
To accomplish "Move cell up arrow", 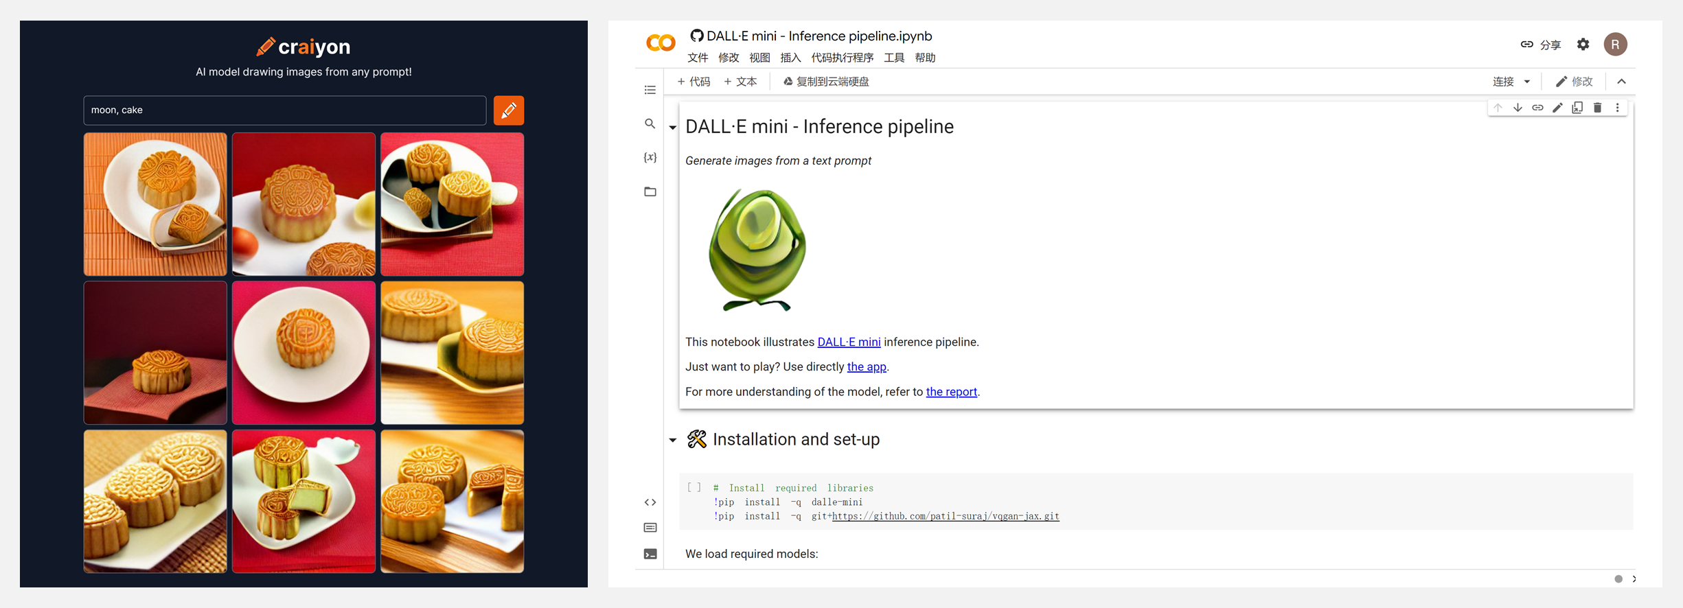I will (1498, 108).
